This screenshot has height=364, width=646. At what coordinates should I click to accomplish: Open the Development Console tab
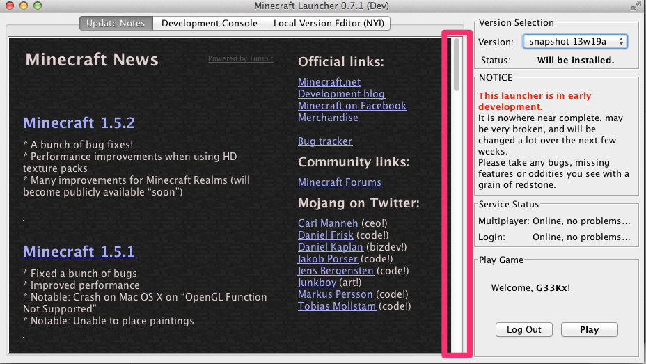[x=210, y=24]
